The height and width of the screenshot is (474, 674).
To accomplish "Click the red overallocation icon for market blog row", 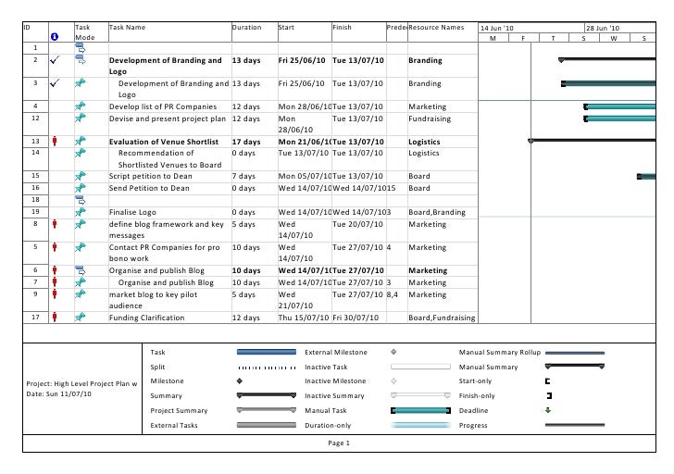I will tap(55, 294).
